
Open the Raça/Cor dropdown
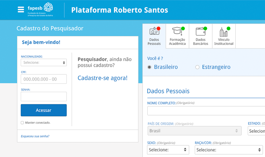pyautogui.click(x=229, y=150)
